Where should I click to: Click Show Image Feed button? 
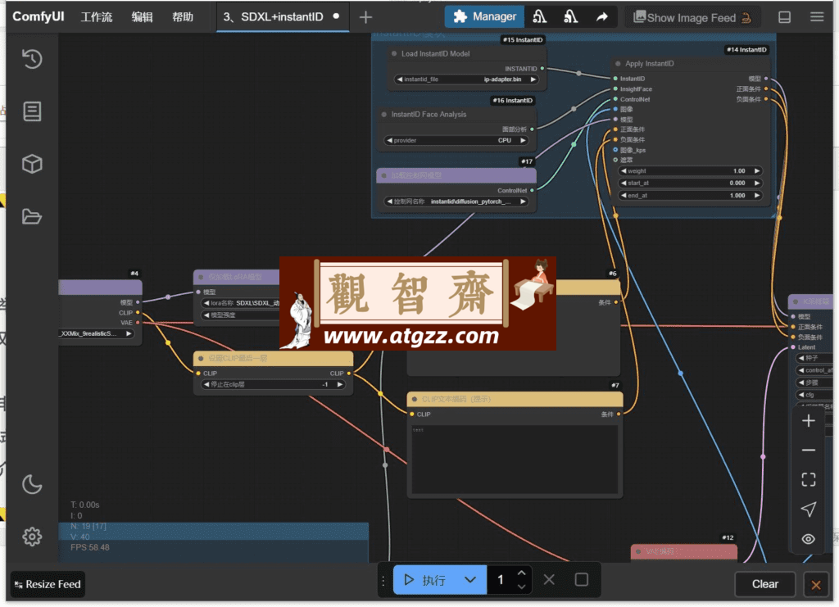click(x=693, y=18)
